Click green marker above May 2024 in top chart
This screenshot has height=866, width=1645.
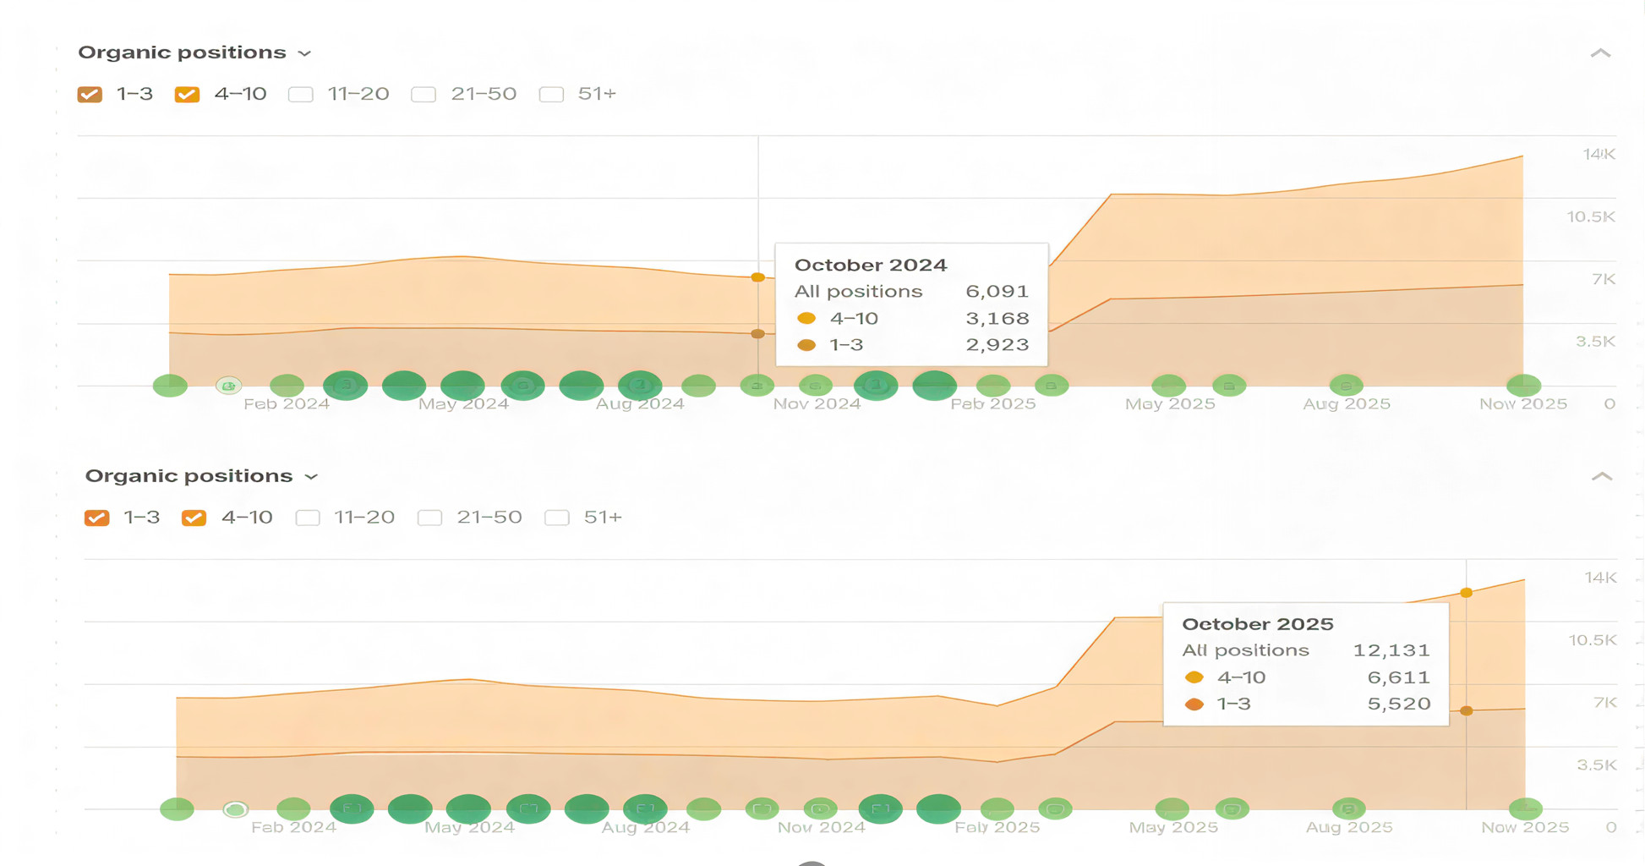pos(462,386)
